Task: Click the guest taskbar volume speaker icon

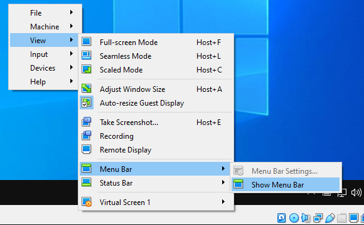Action: click(x=356, y=192)
